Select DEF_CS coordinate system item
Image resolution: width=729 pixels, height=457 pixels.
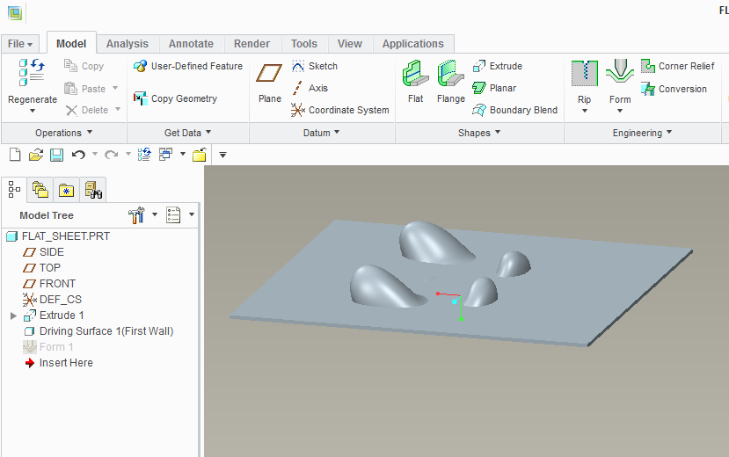pos(52,300)
